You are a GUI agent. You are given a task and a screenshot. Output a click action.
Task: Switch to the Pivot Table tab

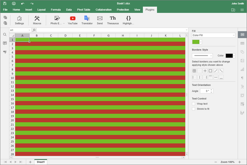tap(84, 10)
